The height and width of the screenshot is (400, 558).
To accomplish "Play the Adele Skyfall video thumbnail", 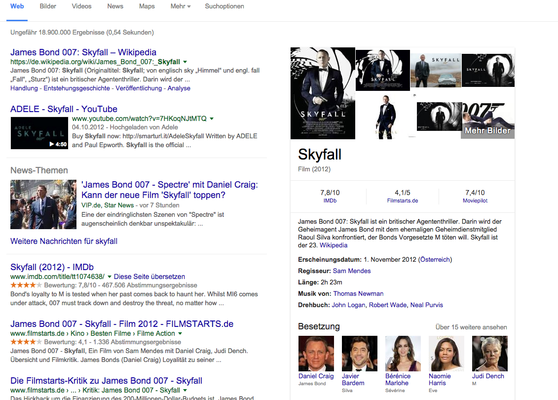I will [39, 133].
